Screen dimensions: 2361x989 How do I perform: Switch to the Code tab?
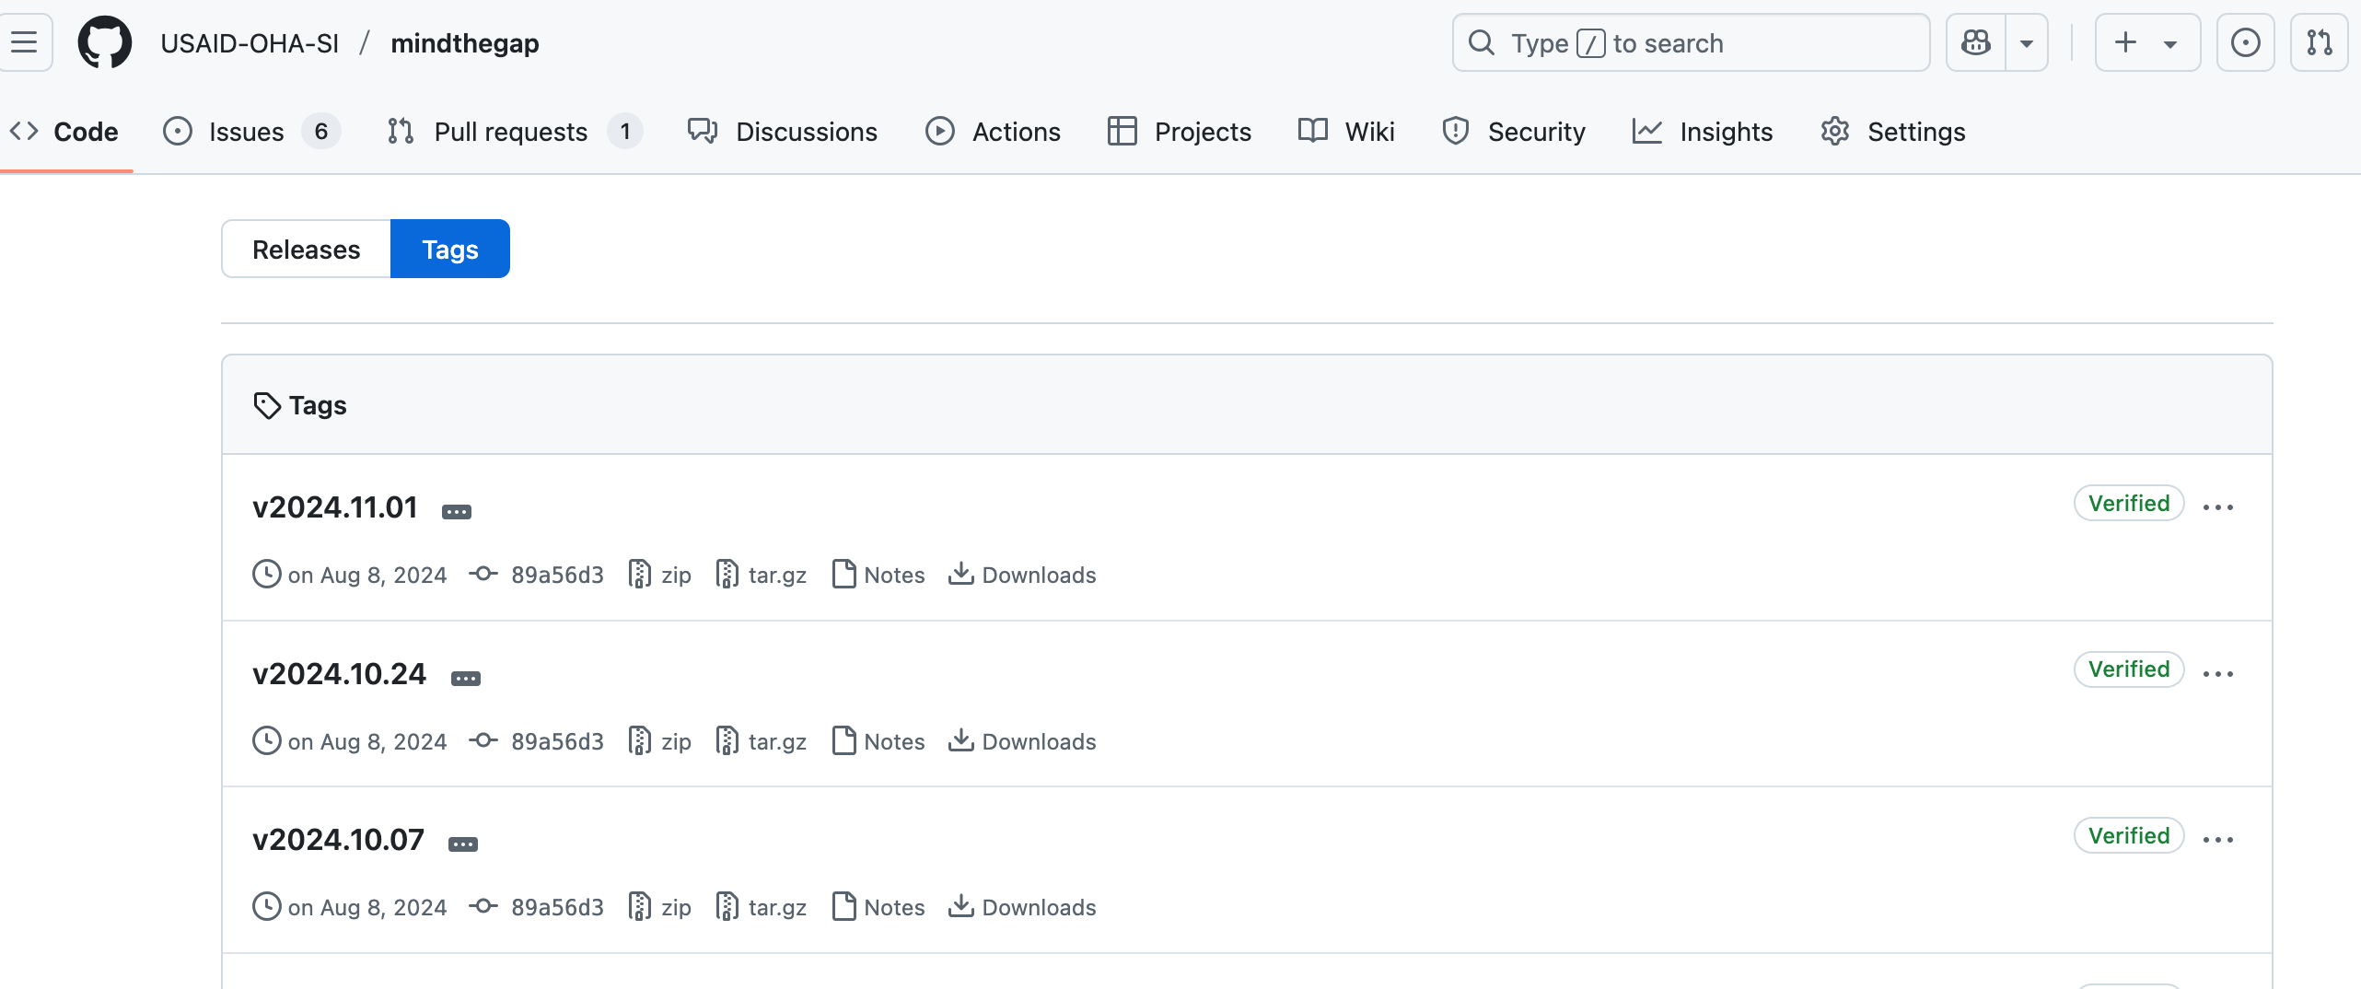click(x=64, y=132)
